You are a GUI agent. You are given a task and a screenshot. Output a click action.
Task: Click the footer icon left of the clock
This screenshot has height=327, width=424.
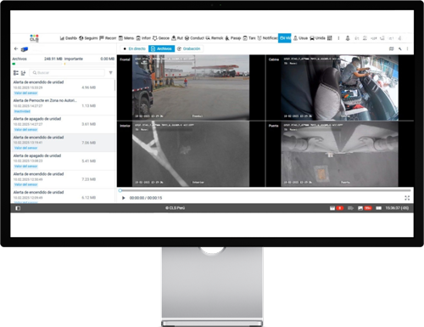point(379,208)
